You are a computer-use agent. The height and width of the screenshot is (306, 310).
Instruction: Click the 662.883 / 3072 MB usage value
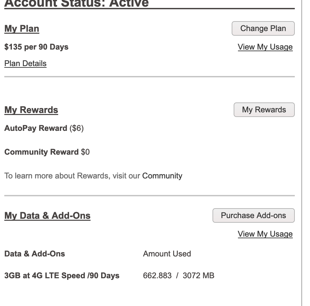click(x=178, y=275)
